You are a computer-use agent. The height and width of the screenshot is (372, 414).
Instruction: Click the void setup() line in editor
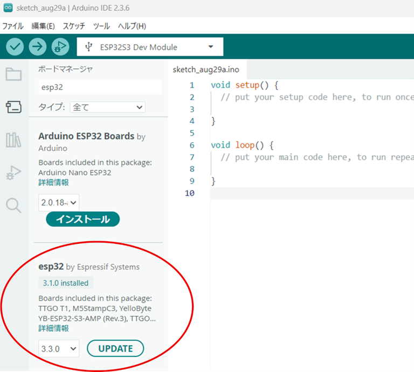tap(245, 85)
